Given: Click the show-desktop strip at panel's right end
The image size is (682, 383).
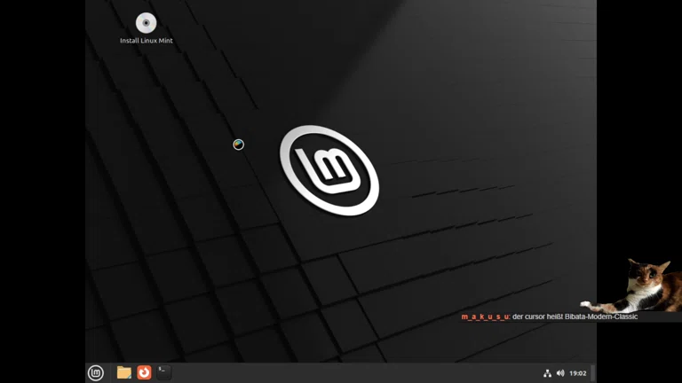Looking at the screenshot, I should tap(592, 373).
